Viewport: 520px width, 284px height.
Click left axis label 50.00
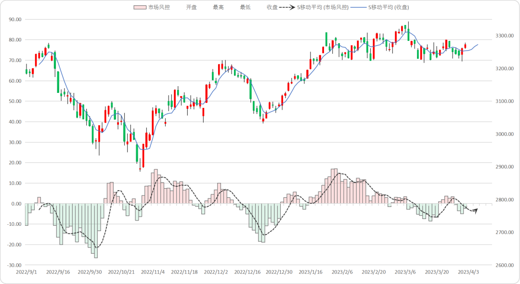tap(15, 102)
